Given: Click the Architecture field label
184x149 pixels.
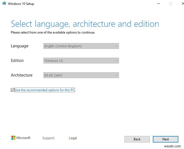Looking at the screenshot, I should pos(22,75).
